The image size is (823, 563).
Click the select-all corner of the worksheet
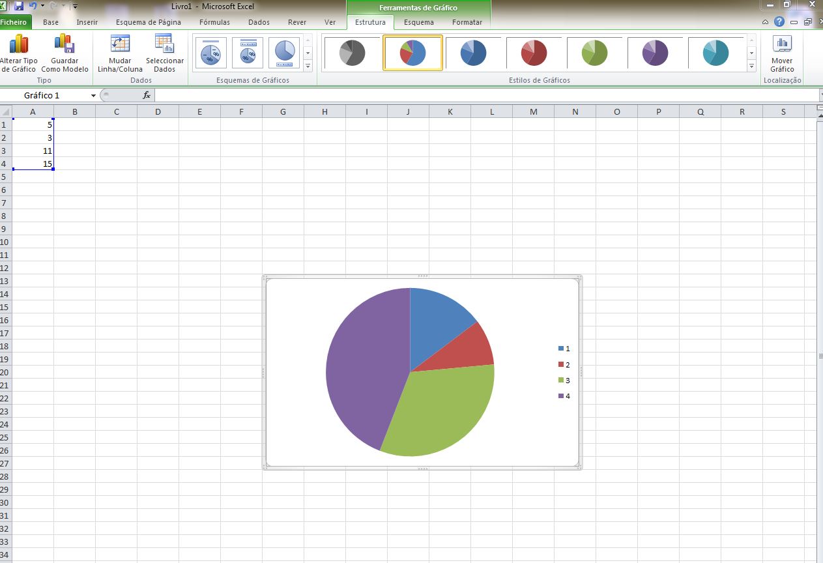point(6,111)
